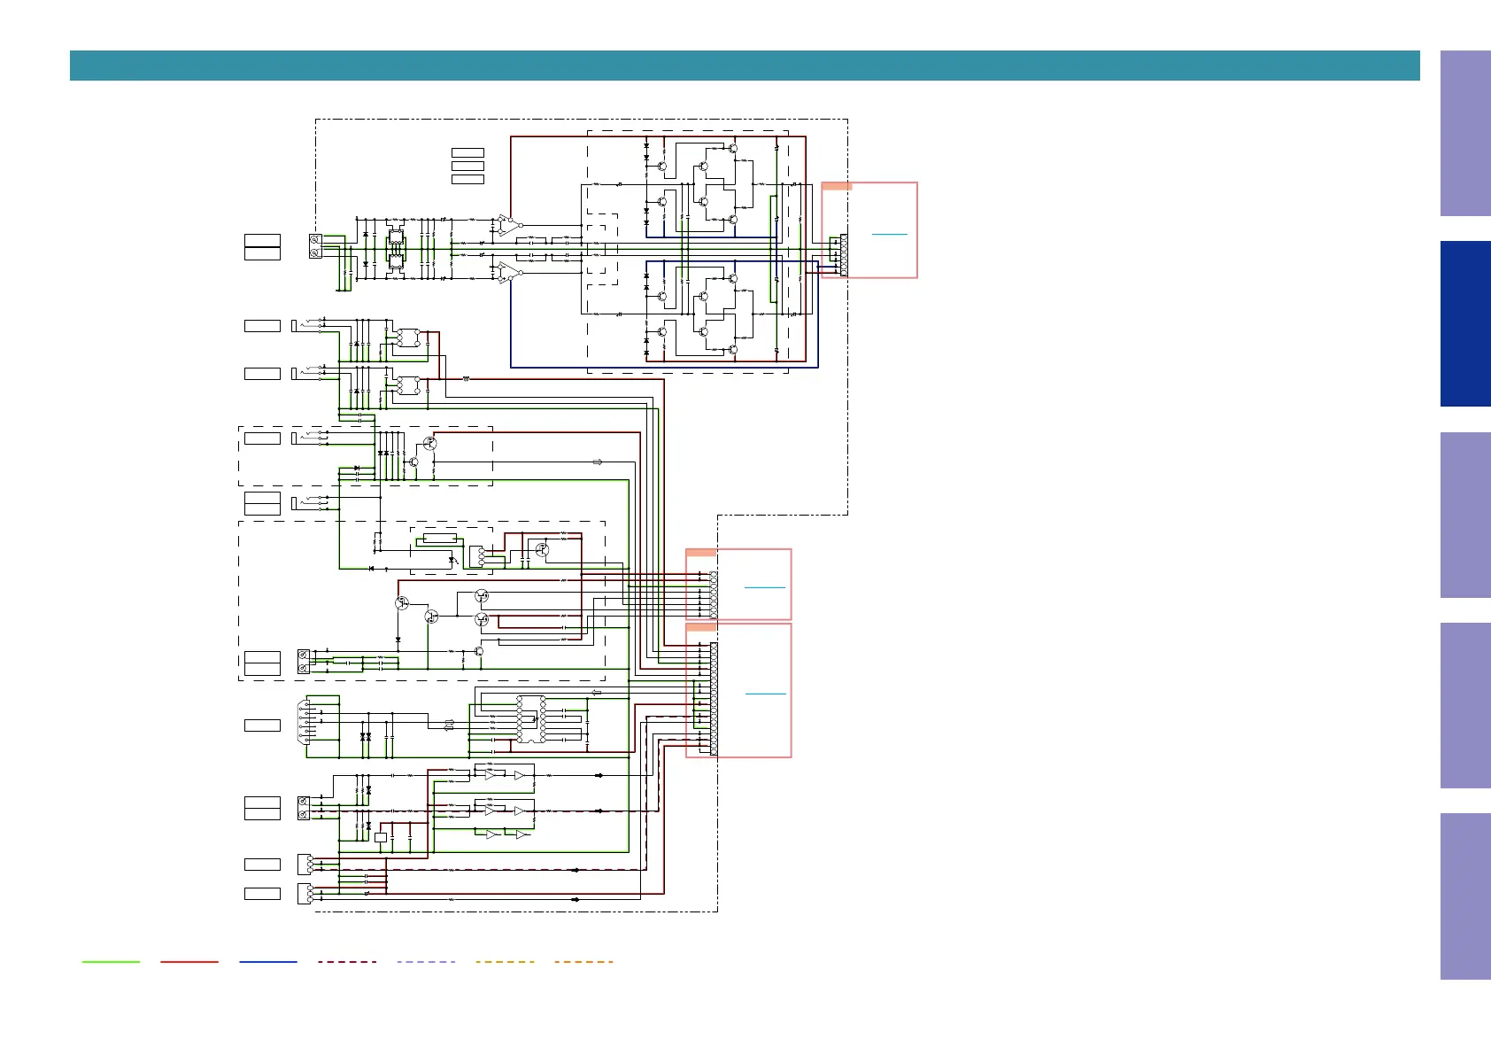Select the D-sub 9-pin connector symbol
Viewport: 1491px width, 1055px height.
[x=305, y=725]
